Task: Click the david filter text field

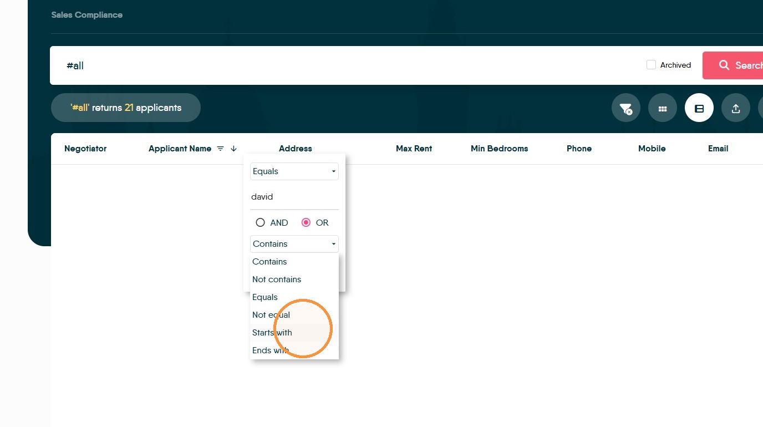Action: pos(294,197)
